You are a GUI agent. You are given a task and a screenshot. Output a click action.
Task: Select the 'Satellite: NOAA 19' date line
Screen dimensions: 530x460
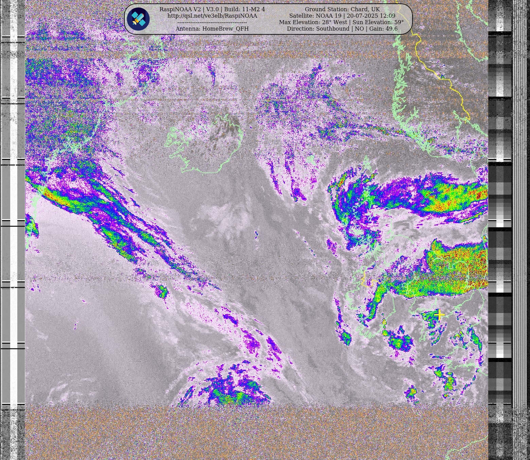(x=342, y=16)
